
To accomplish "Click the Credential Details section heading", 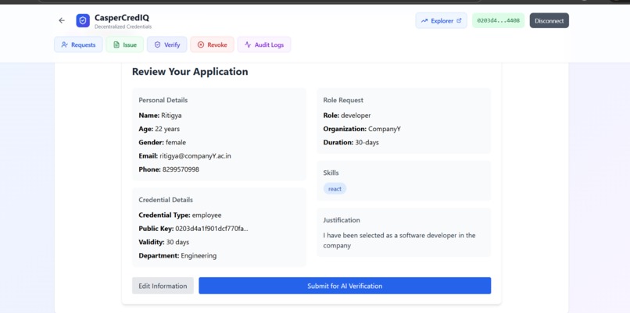I will tap(166, 200).
